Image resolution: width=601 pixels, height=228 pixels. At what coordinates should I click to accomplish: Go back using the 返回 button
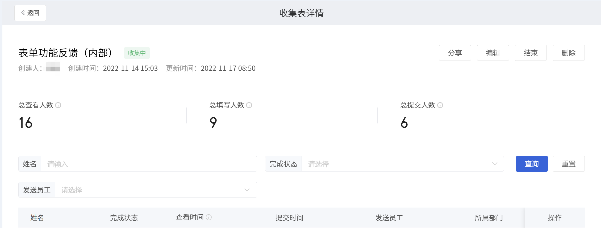30,13
